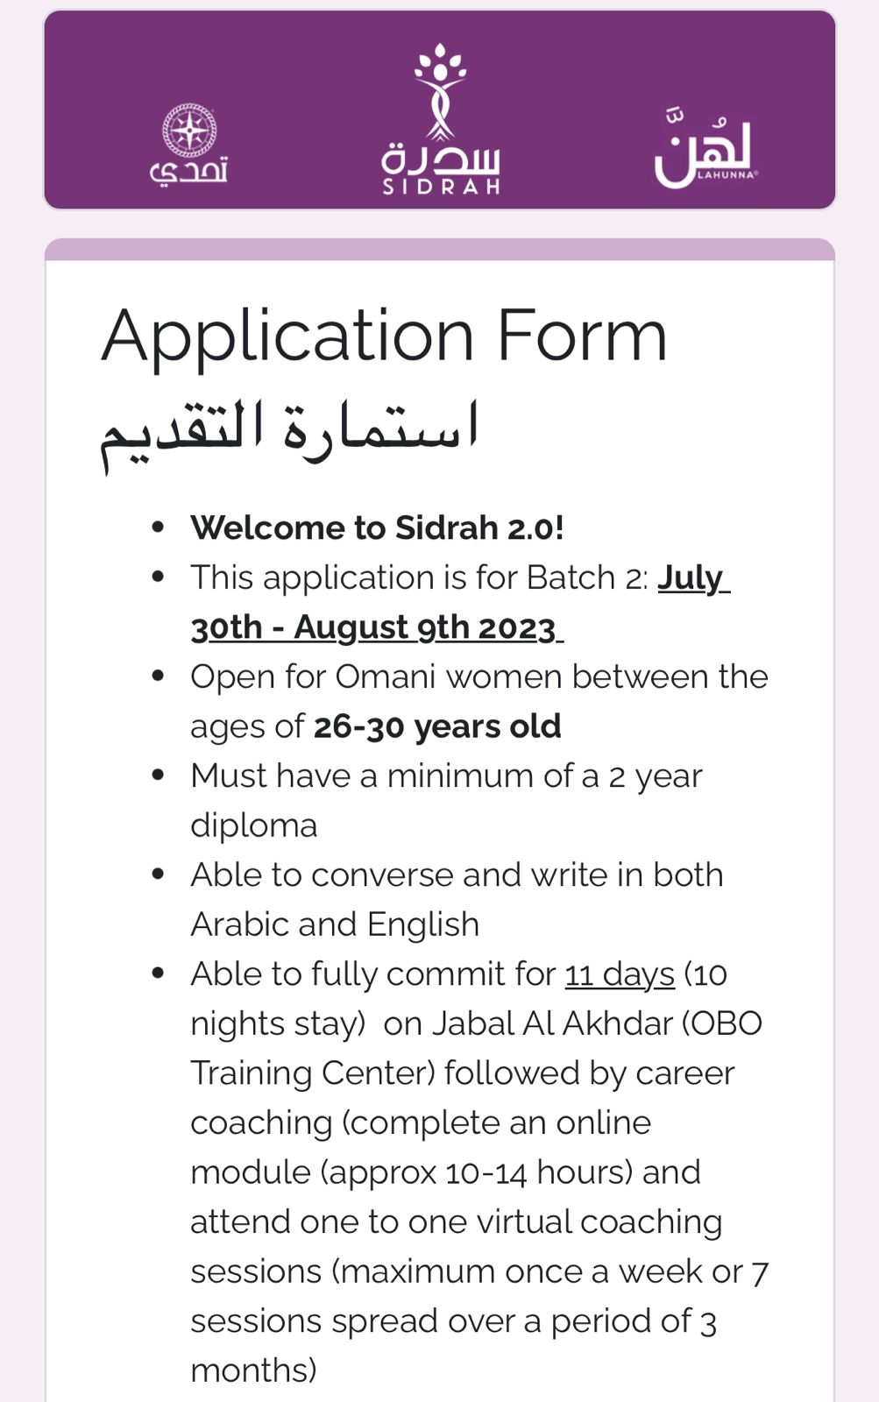Click the Arabic and English requirement text
Screen dimensions: 879x1402
(x=335, y=924)
